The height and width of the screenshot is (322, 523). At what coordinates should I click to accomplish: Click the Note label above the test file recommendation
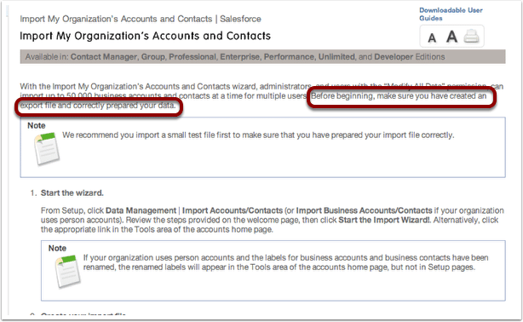[37, 125]
